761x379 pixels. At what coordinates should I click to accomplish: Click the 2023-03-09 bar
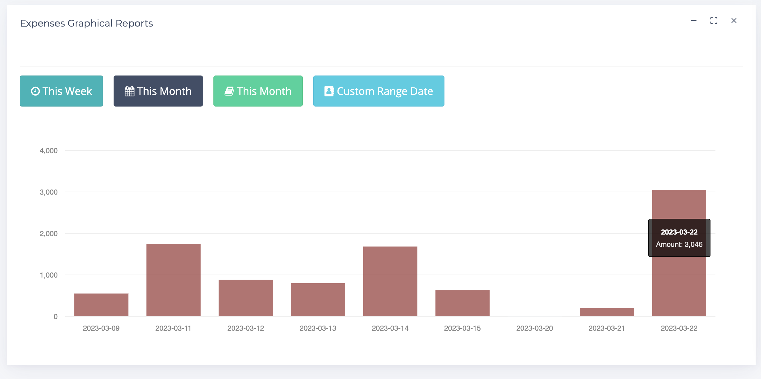pos(101,305)
